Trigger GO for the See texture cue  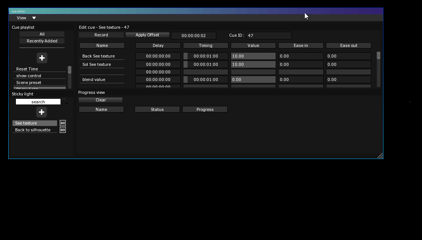point(63,123)
